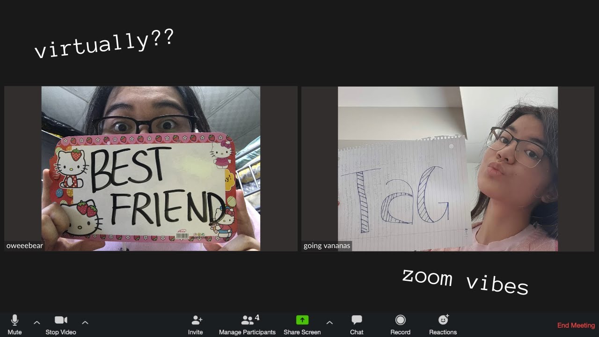Viewport: 599px width, 337px height.
Task: Expand video options chevron beside Stop Video
Action: coord(85,322)
